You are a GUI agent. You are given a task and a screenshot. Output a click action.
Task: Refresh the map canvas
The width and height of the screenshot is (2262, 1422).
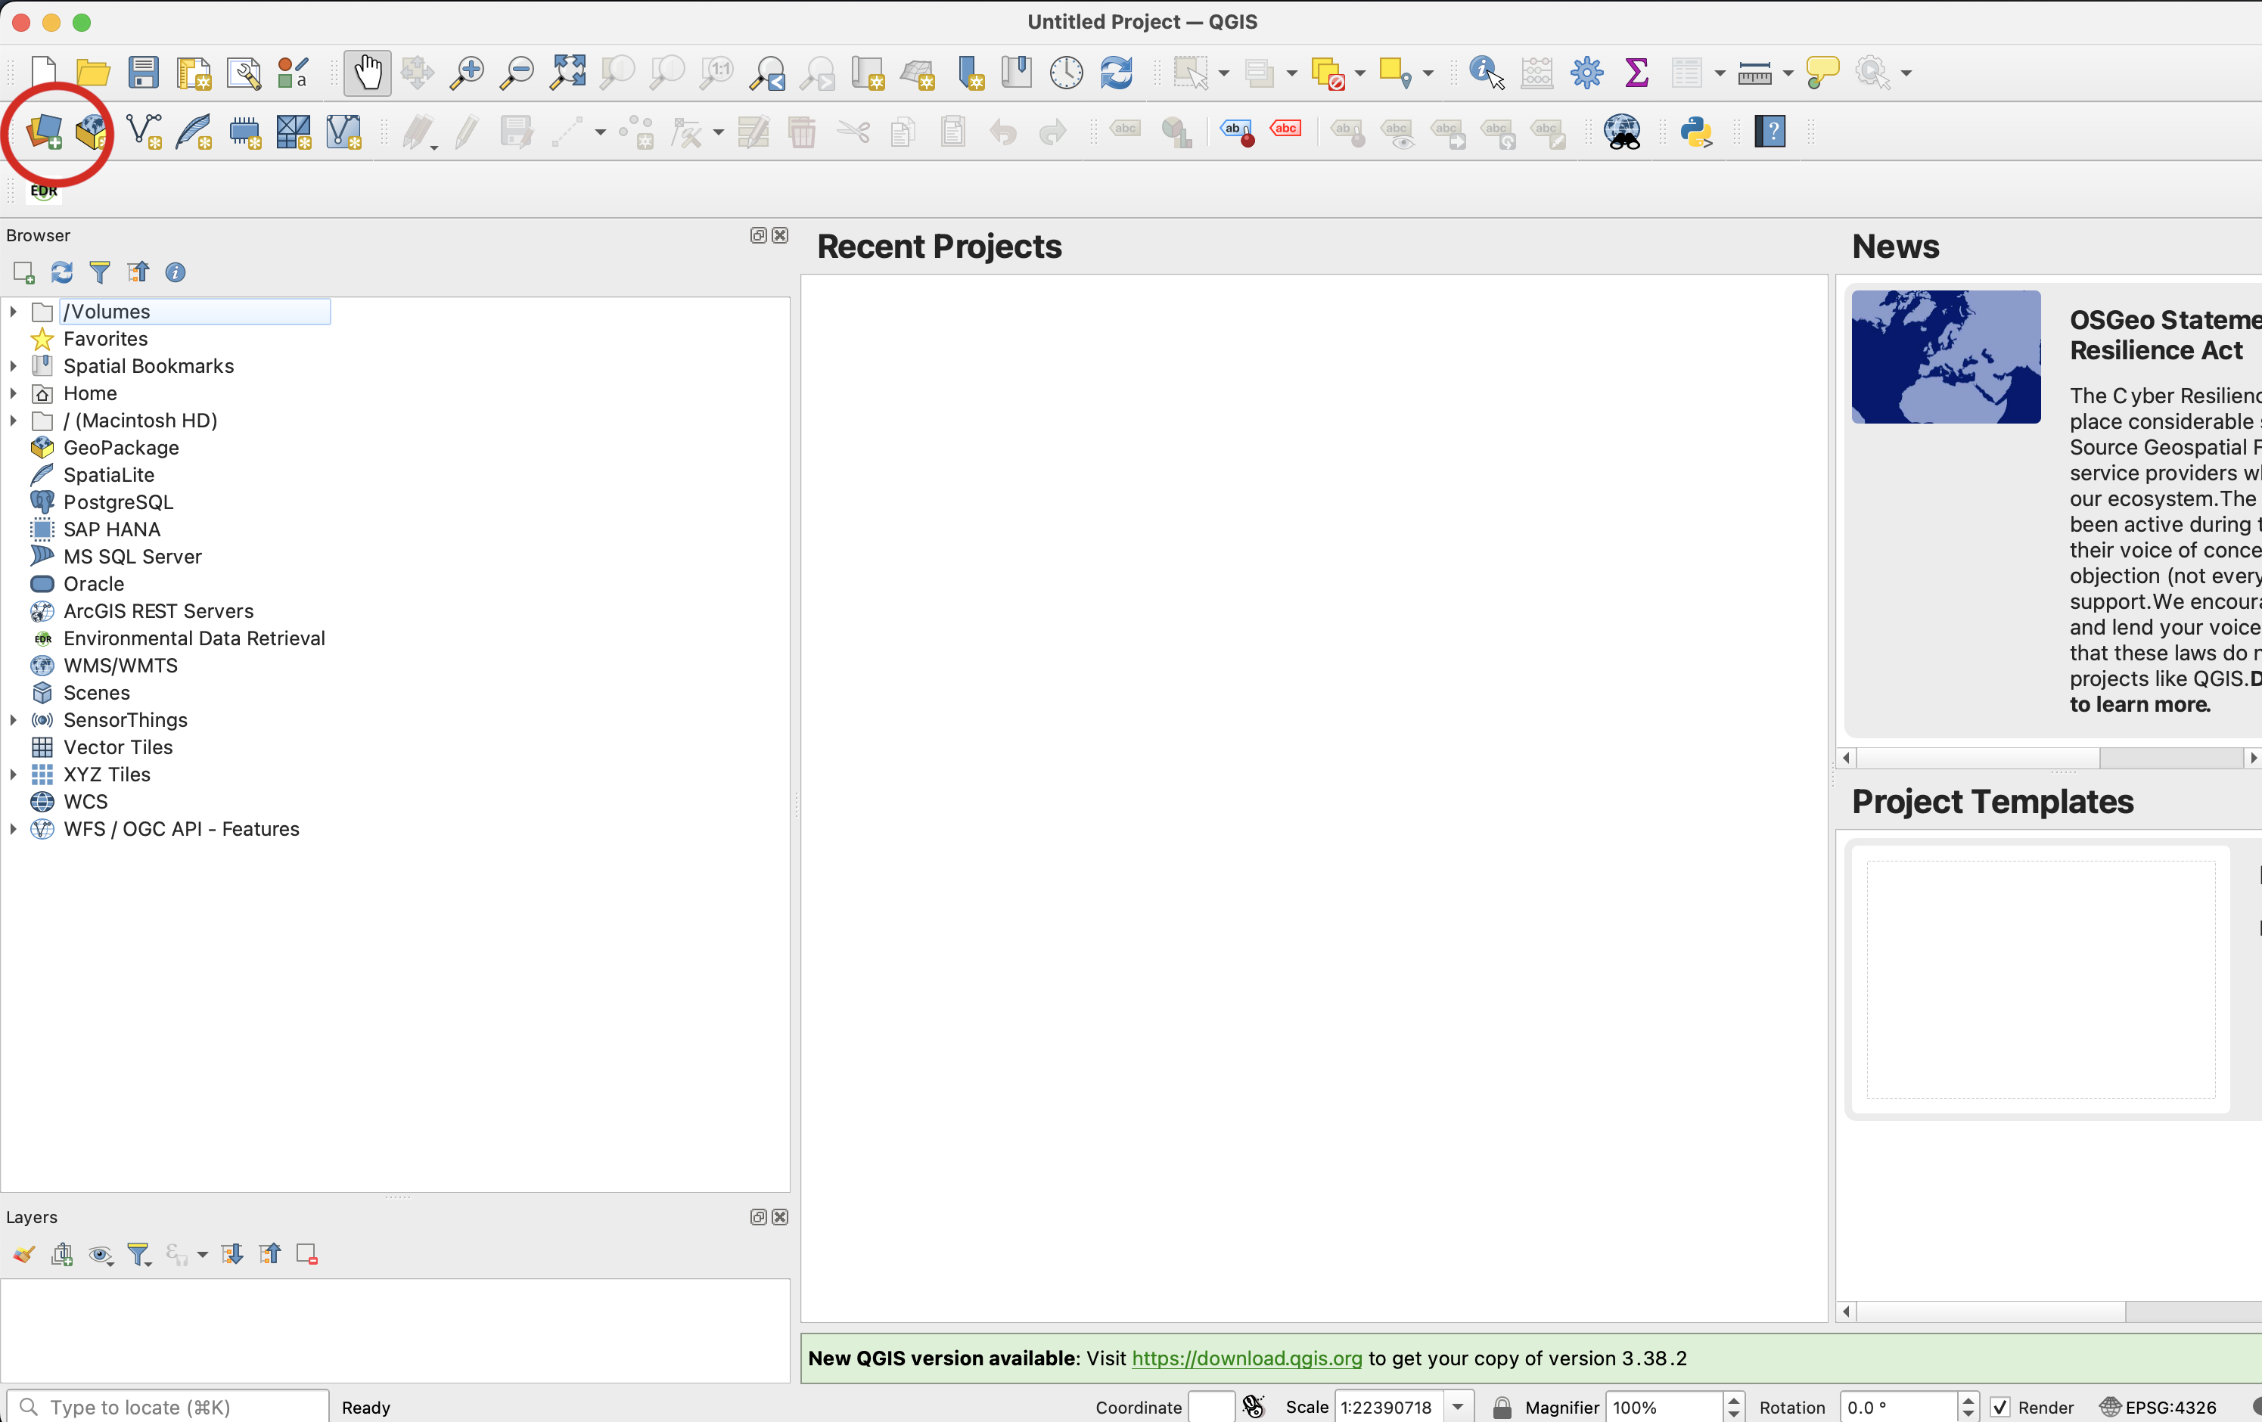coord(1116,73)
